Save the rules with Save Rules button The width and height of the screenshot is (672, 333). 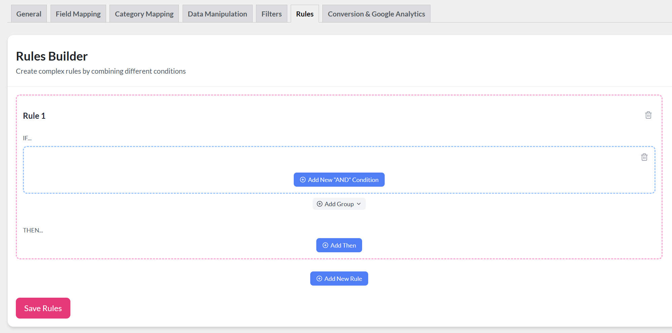coord(43,308)
